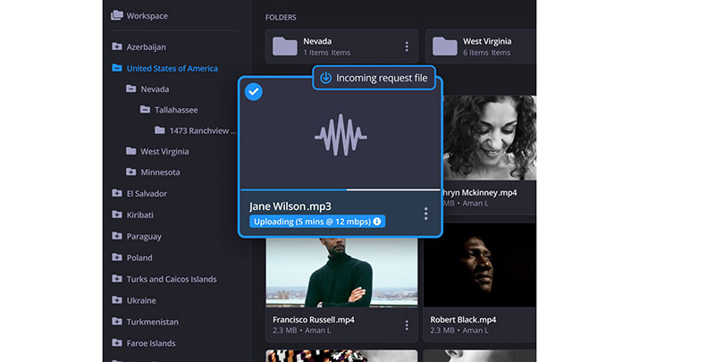Click the Tallahassee folder icon
Screen dimensions: 715x362
point(145,109)
